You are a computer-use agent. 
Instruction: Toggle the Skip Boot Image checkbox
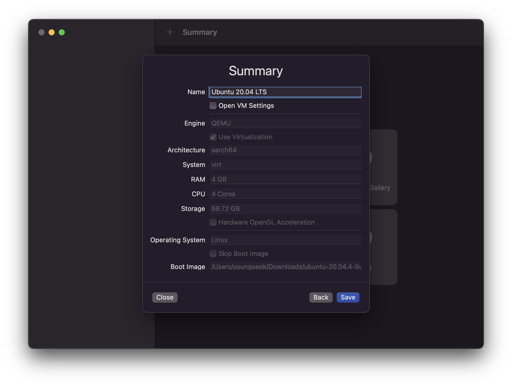(x=213, y=254)
